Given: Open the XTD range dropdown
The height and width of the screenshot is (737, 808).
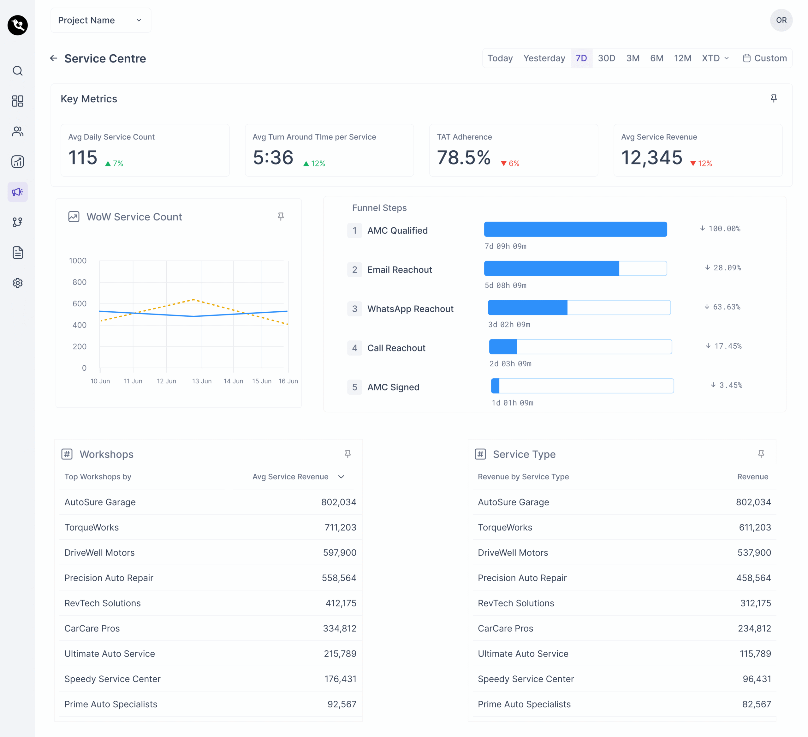Looking at the screenshot, I should tap(716, 58).
